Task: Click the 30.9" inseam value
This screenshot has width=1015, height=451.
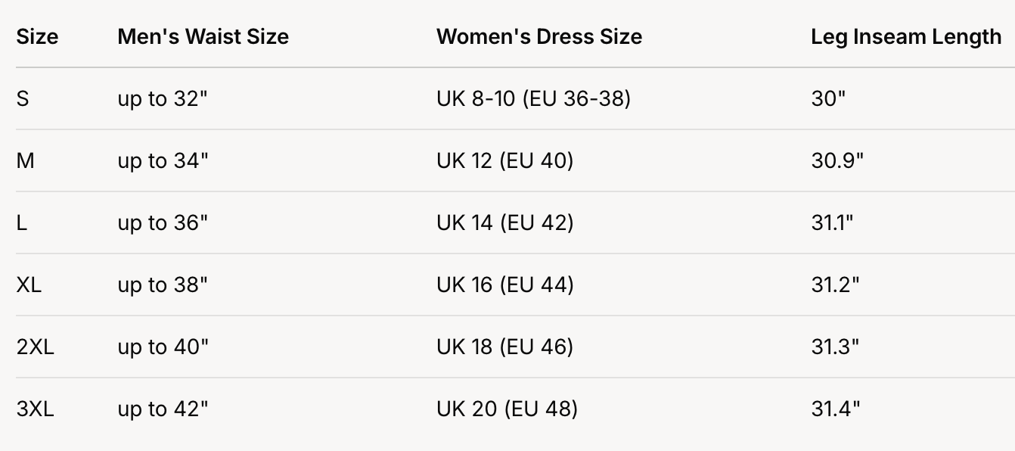Action: (x=837, y=160)
